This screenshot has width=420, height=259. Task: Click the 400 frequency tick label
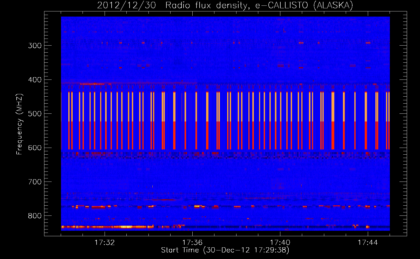pos(35,80)
